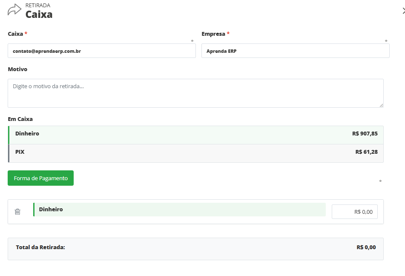Click the R$ 907,85 Dinheiro balance
405x276 pixels.
click(365, 134)
